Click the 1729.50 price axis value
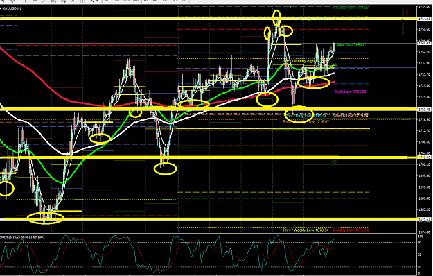Viewport: 433px width, 276px height. coord(425,86)
